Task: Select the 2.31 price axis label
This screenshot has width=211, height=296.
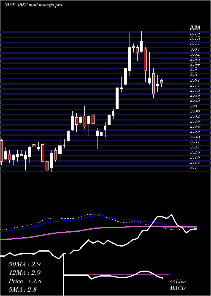Action: [195, 142]
